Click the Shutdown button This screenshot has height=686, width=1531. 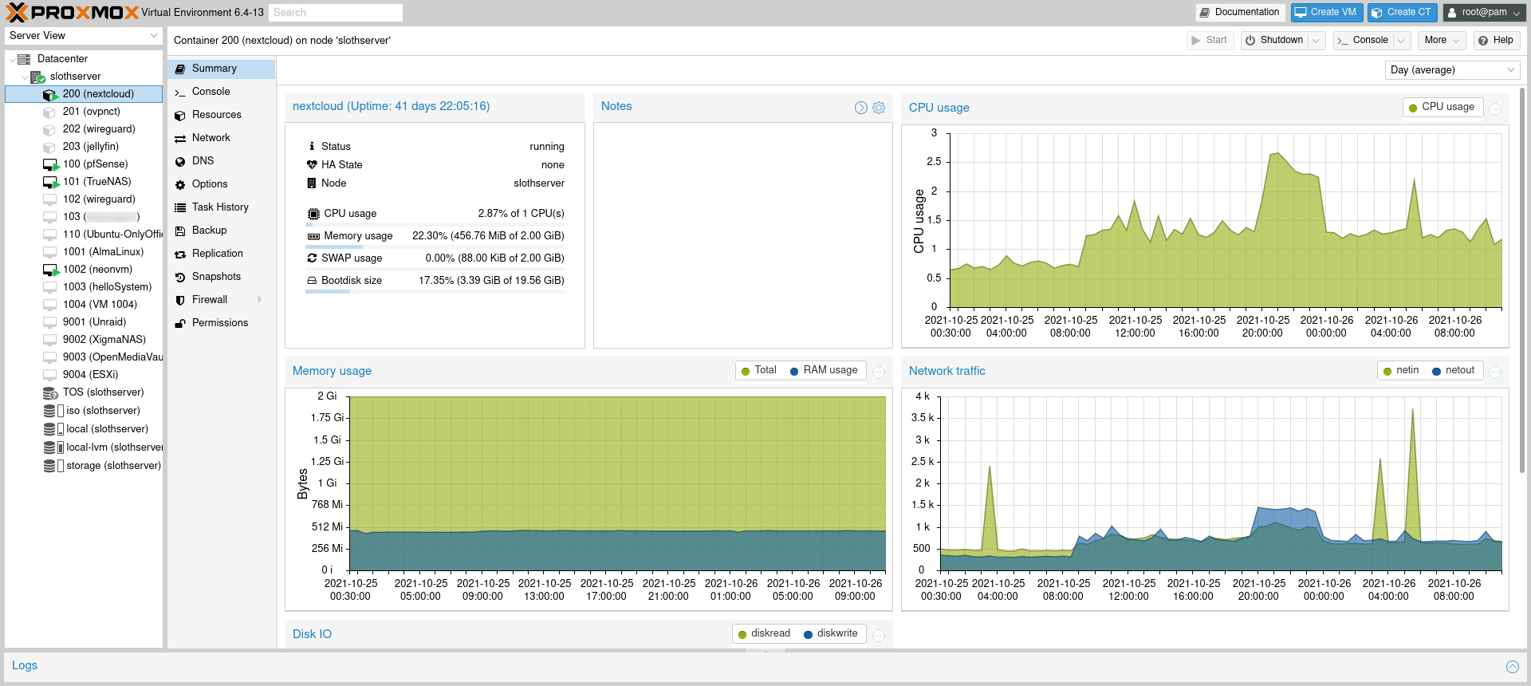tap(1275, 41)
